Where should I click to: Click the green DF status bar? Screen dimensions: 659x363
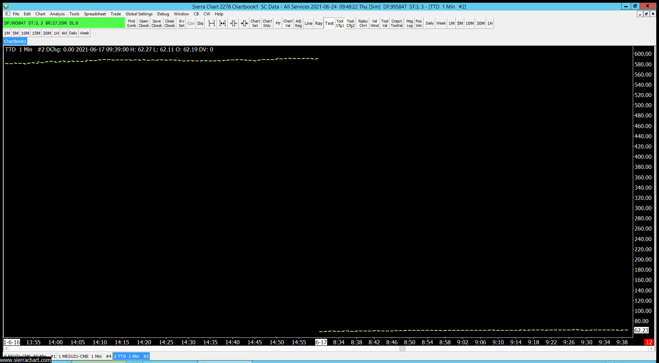[x=64, y=23]
